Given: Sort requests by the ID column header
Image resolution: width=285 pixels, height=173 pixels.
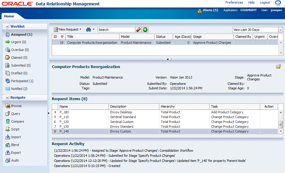Looking at the screenshot, I should coord(55,37).
